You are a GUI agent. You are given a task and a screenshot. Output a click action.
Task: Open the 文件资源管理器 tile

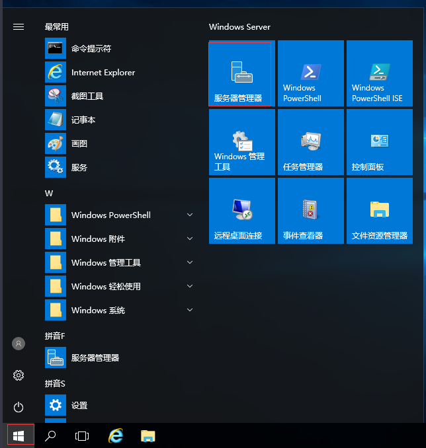click(380, 211)
